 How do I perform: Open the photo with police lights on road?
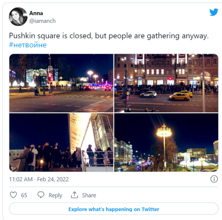[61, 83]
